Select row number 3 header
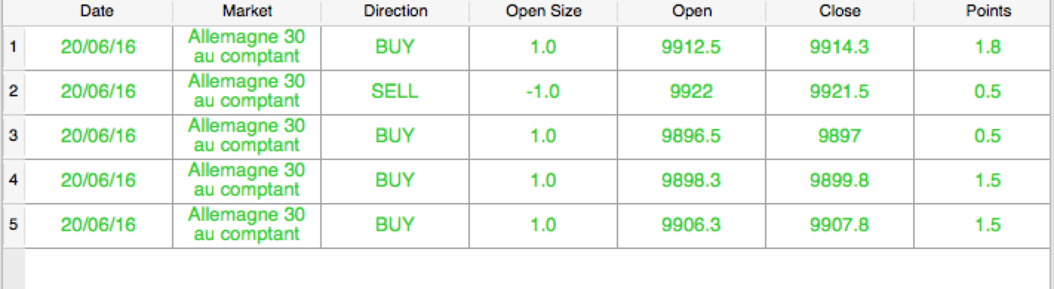 (x=13, y=136)
